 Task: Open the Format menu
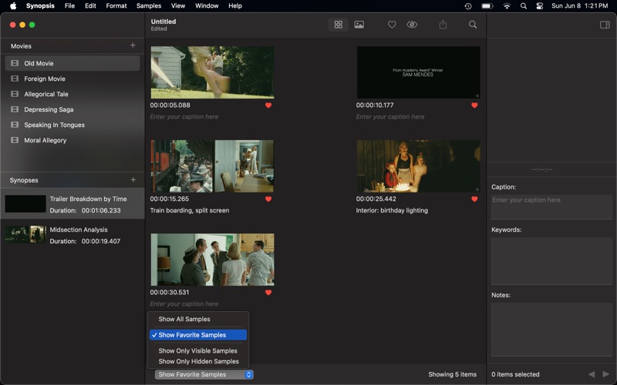[116, 6]
